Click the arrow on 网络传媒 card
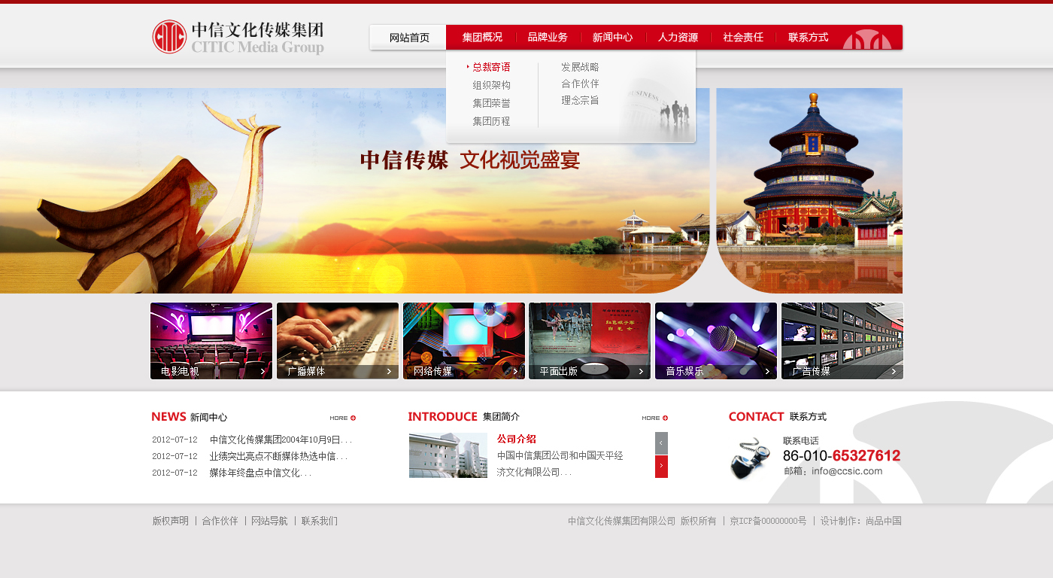 (x=515, y=371)
